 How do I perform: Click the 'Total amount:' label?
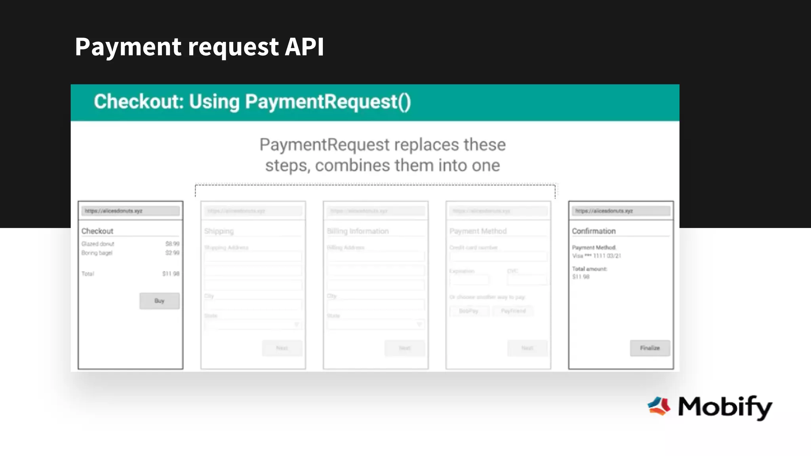(x=589, y=269)
